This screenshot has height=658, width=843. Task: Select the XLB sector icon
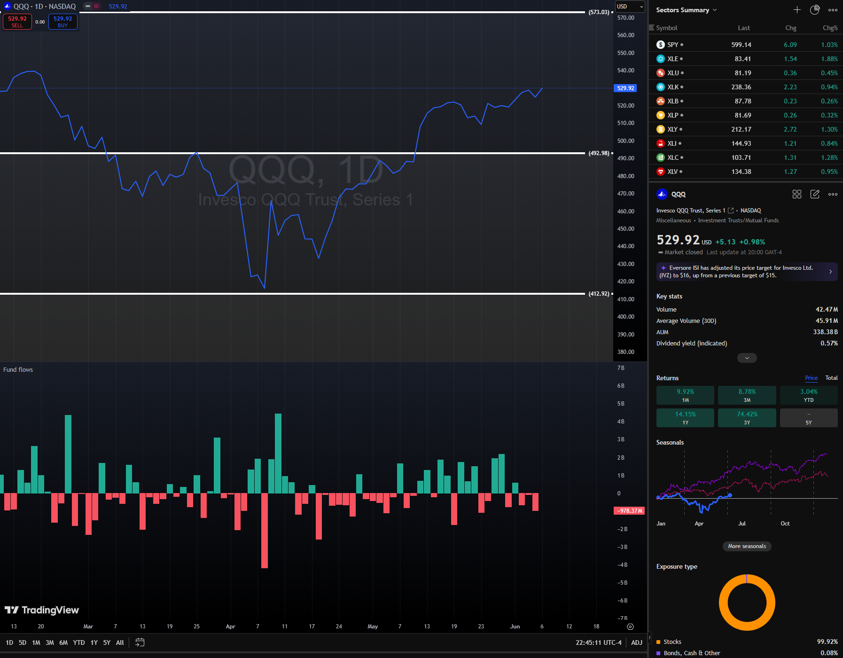pyautogui.click(x=661, y=101)
